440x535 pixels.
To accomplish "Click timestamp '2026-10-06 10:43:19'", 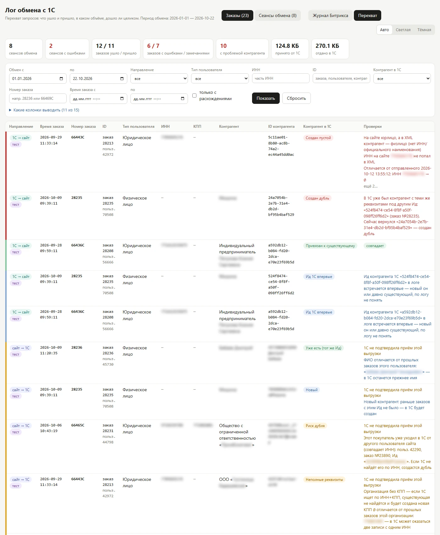I will (51, 428).
